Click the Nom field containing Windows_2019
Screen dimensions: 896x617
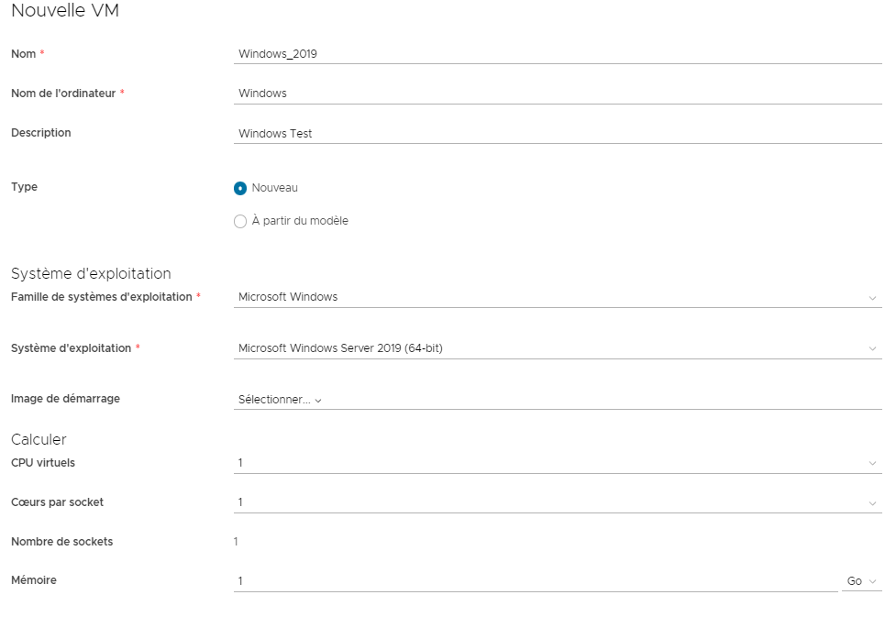tap(558, 54)
